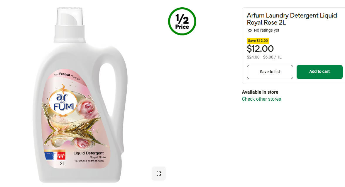Click the green half price badge

(x=182, y=21)
